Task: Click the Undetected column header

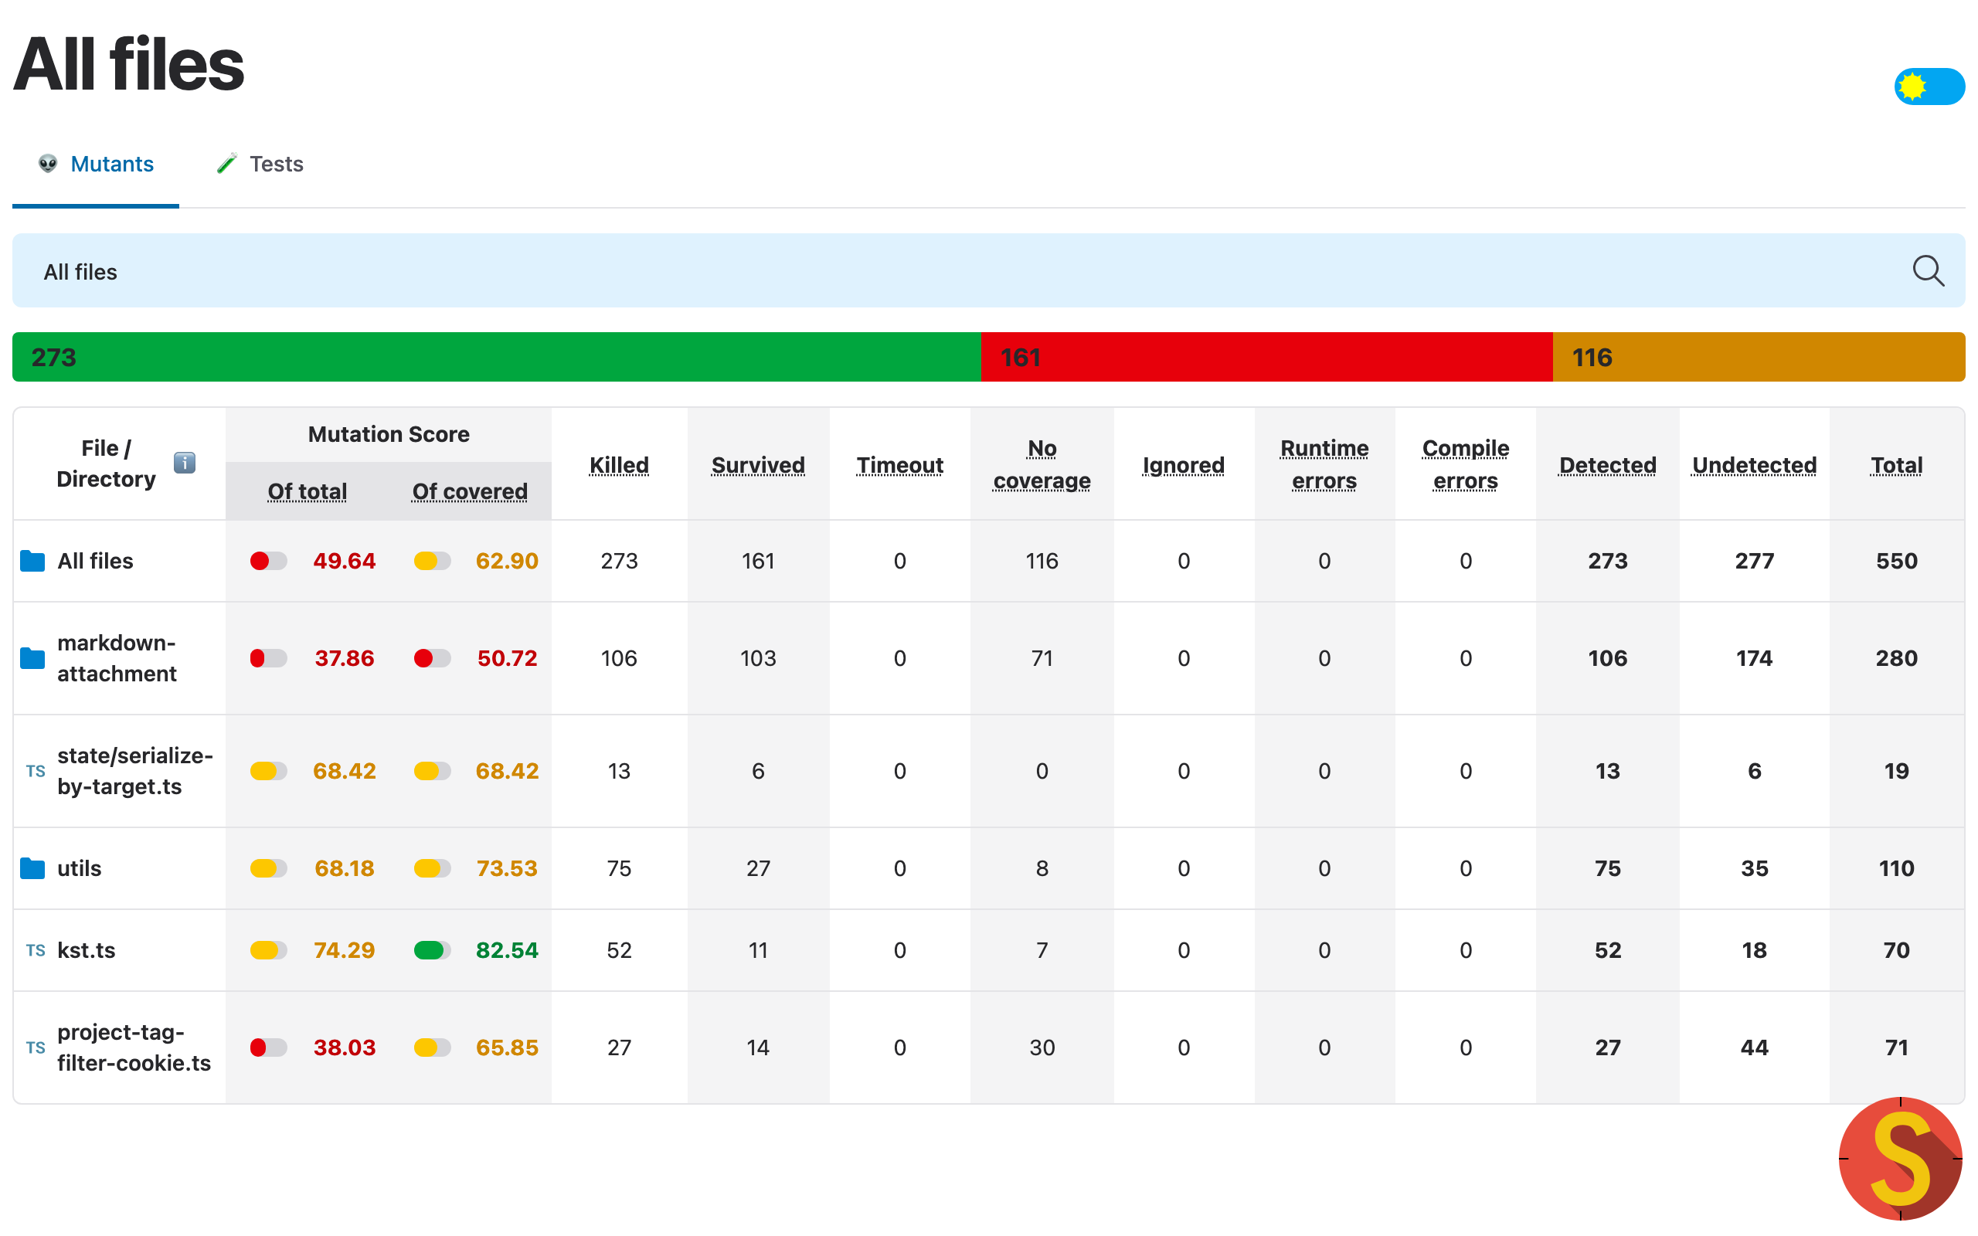Action: (1754, 464)
